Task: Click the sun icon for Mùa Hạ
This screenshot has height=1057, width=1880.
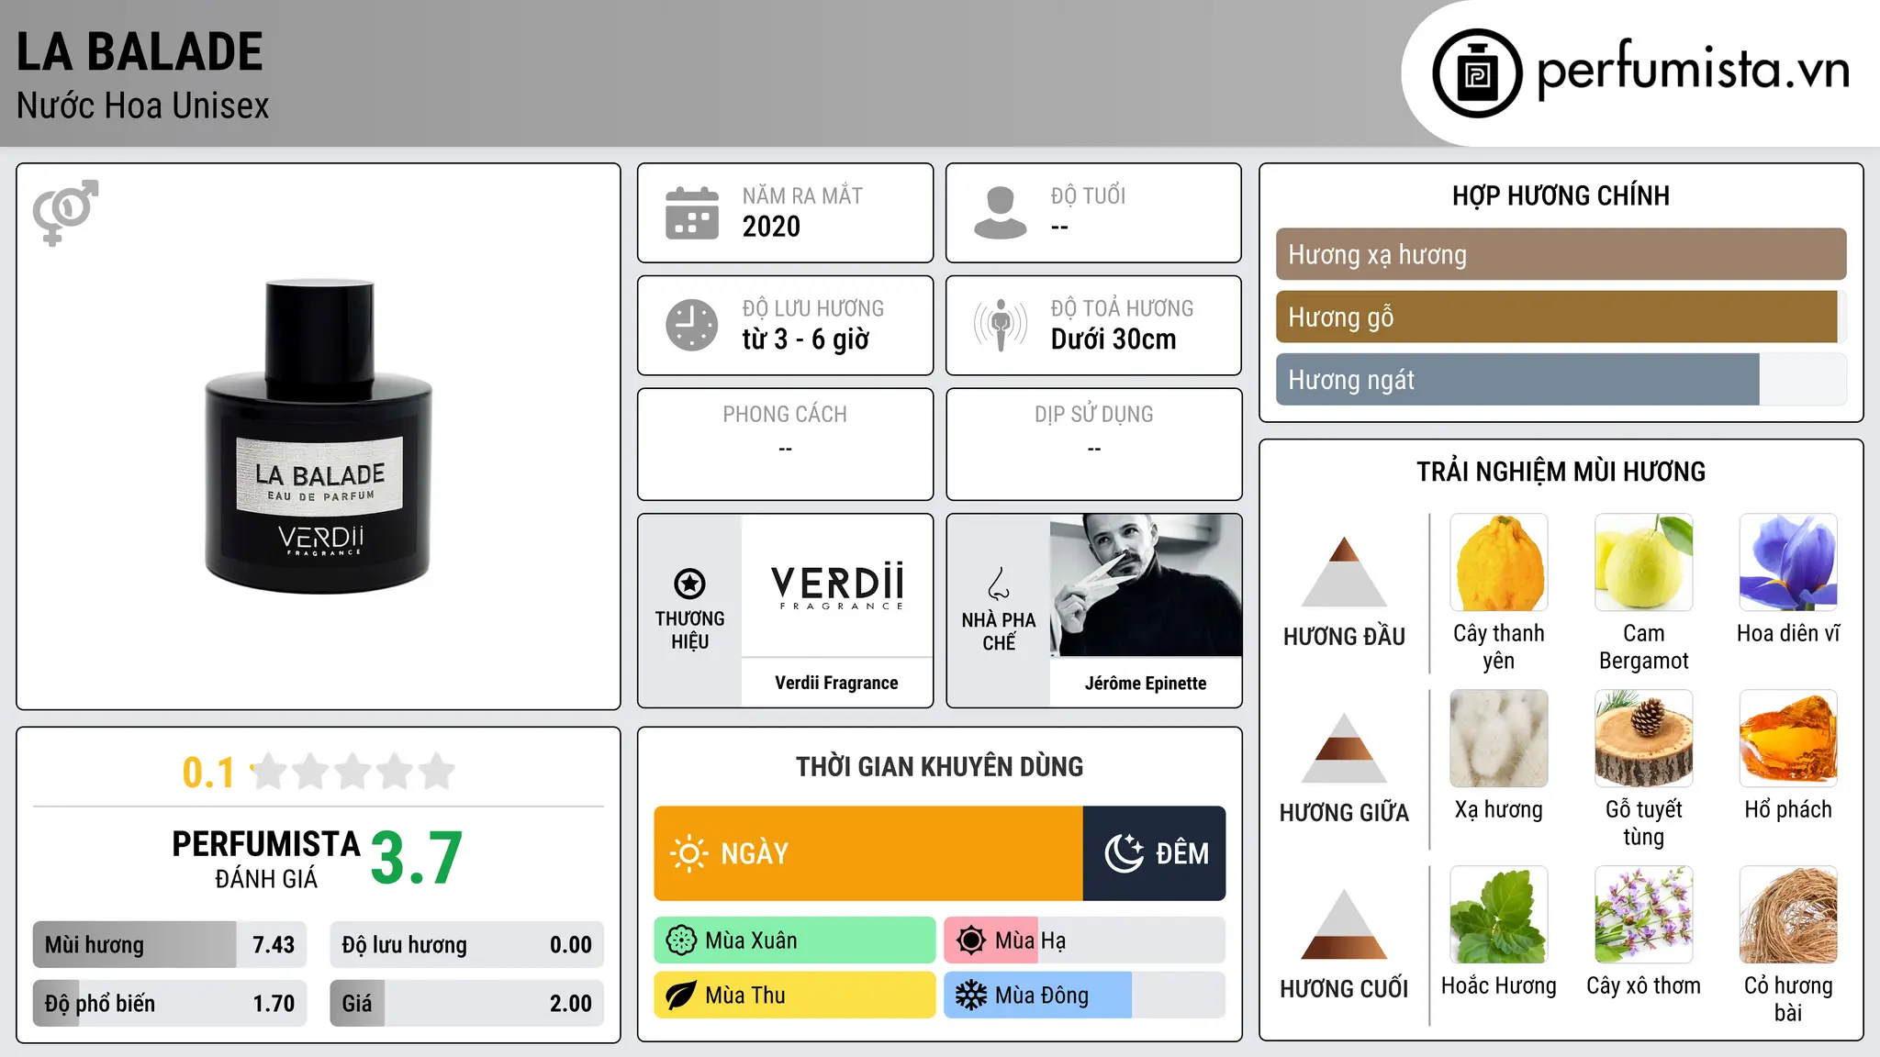Action: [x=971, y=940]
